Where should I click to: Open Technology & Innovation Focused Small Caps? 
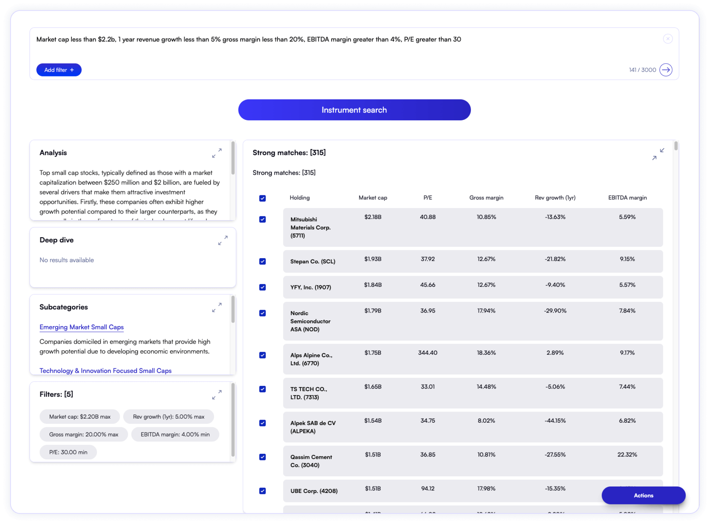105,371
